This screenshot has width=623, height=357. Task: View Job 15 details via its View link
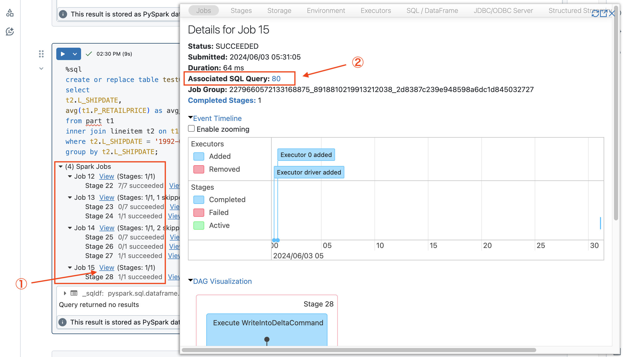pos(107,268)
